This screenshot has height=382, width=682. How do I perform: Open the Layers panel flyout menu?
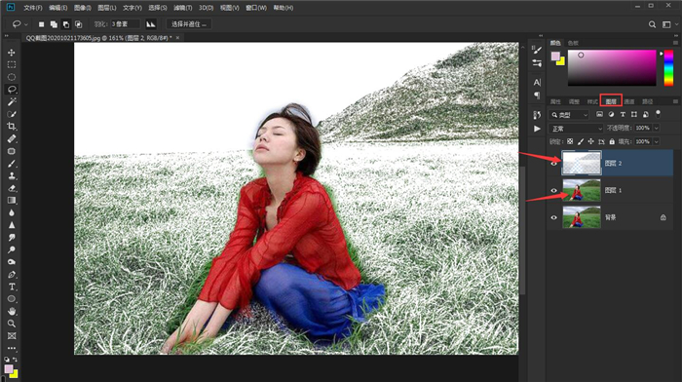click(675, 101)
